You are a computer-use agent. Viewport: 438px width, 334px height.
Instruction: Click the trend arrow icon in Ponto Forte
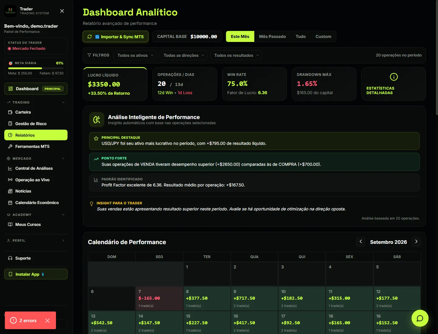click(x=96, y=159)
